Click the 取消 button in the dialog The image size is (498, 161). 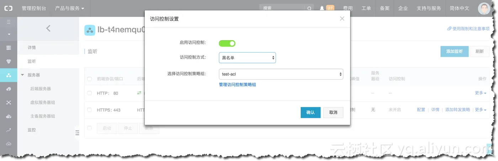[333, 112]
